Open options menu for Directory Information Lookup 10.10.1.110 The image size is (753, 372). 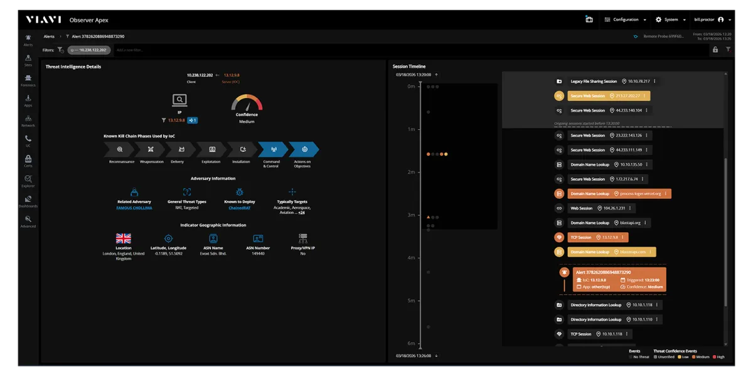coord(656,319)
